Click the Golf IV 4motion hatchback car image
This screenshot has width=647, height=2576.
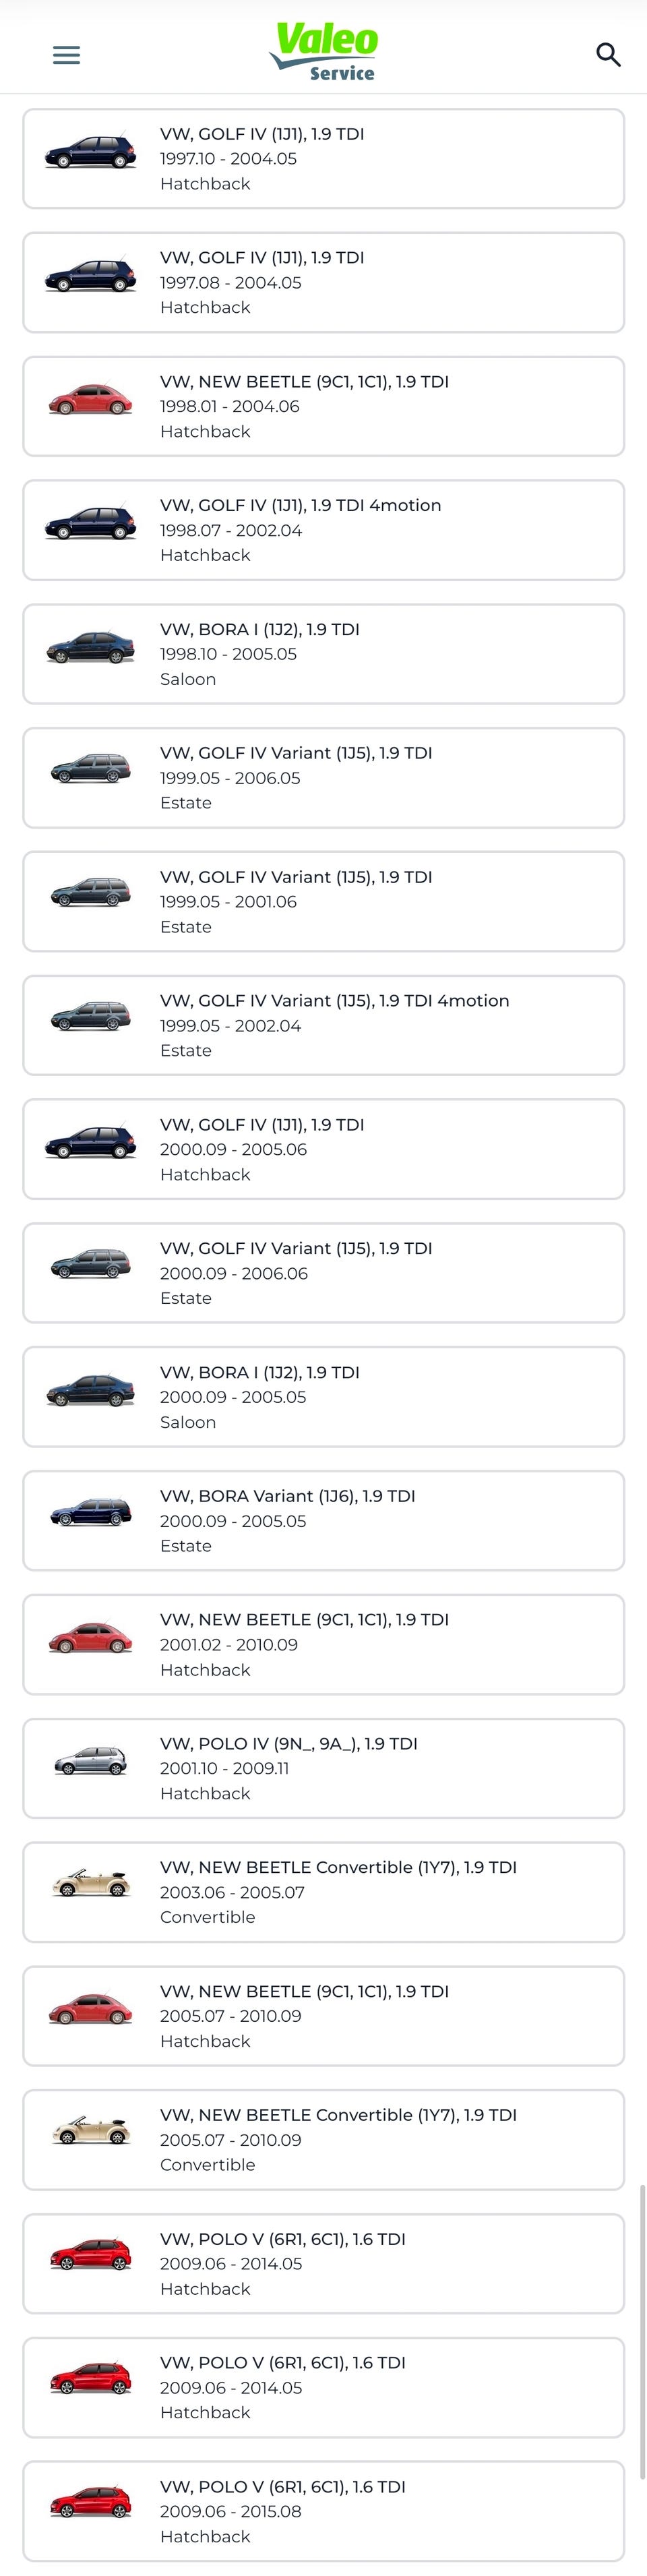[91, 525]
